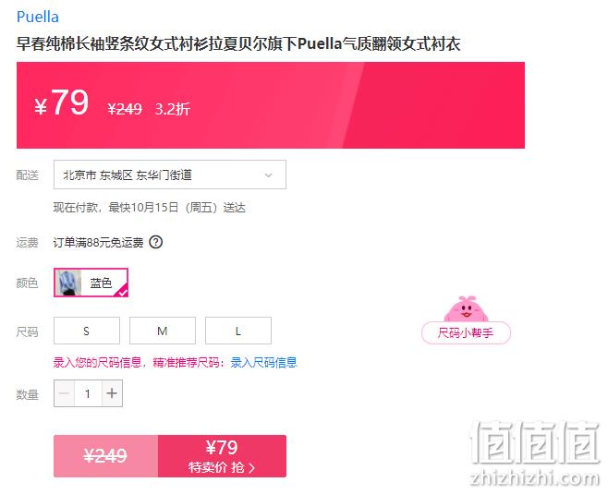
Task: Click the plus icon to increase quantity
Action: click(112, 393)
